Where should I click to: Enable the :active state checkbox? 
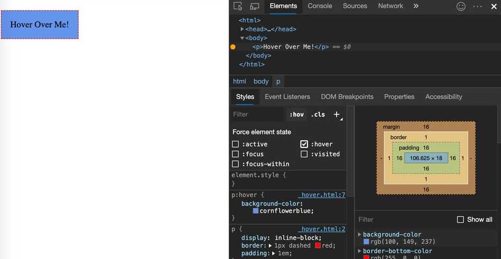(236, 144)
